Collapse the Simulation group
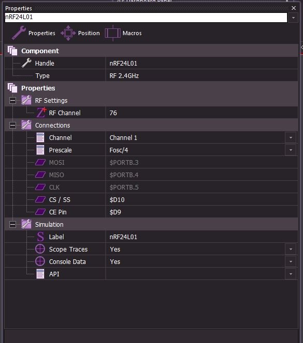 [13, 224]
